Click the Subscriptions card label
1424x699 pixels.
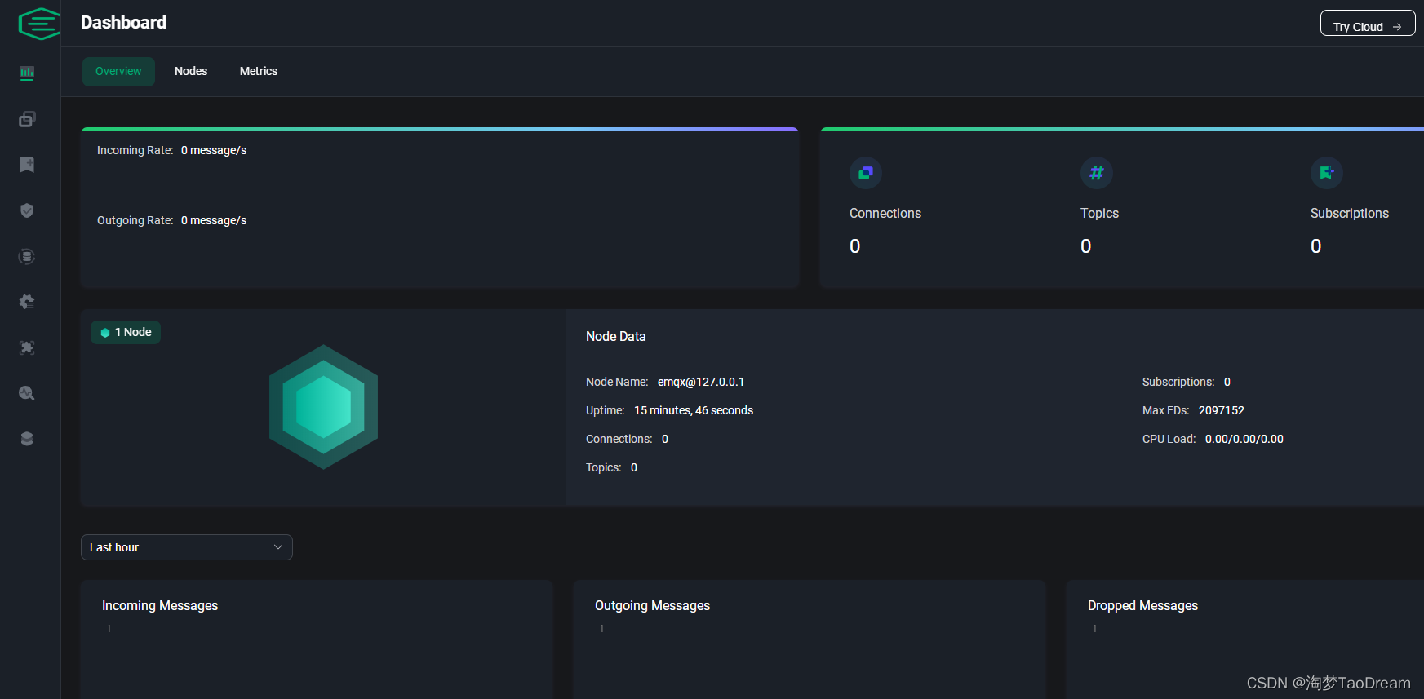1350,213
